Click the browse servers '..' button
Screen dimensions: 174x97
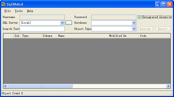(x=69, y=23)
